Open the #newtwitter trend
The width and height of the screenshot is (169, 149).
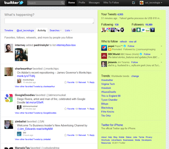pyautogui.click(x=107, y=80)
